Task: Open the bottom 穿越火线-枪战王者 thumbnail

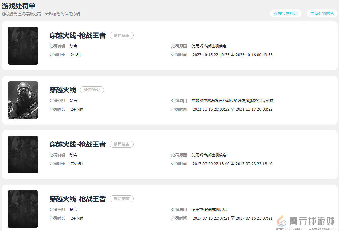Action: point(23,209)
